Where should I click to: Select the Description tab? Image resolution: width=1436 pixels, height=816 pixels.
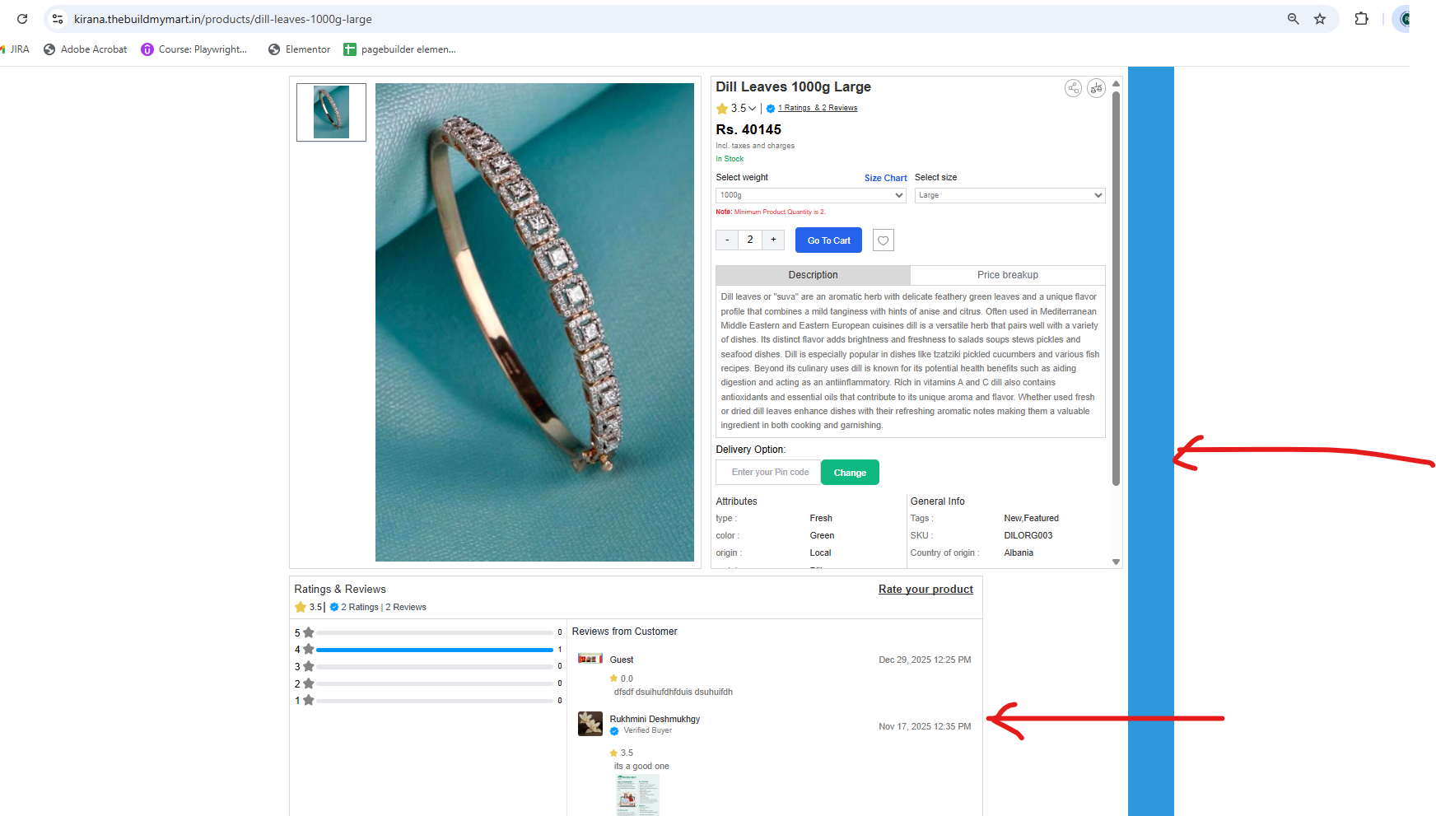pos(813,275)
